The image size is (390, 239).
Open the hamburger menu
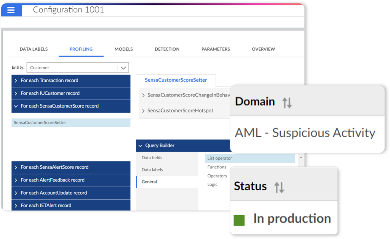(x=11, y=10)
